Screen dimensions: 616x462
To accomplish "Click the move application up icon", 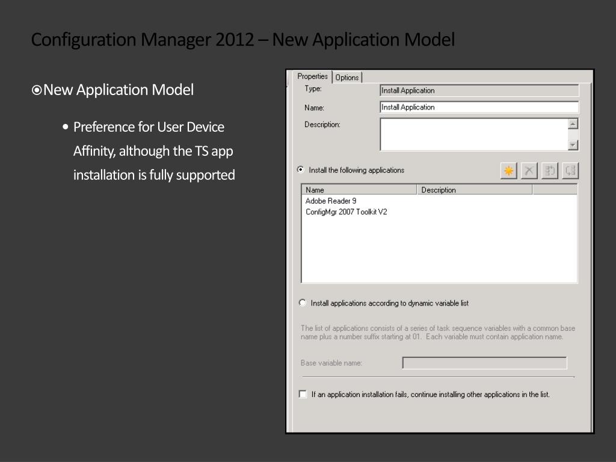I will point(550,170).
